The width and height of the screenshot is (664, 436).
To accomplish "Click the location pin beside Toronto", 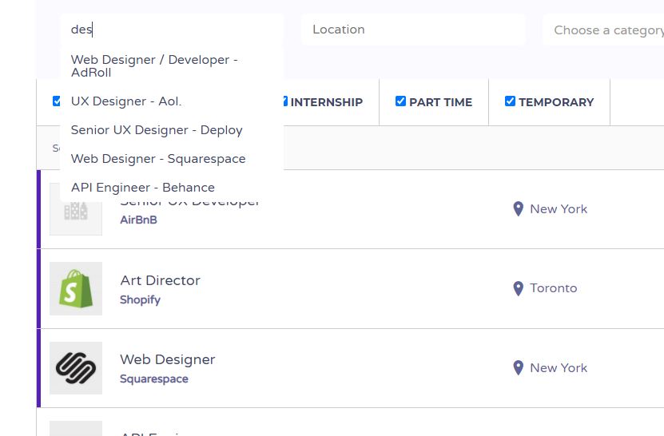I will coord(519,288).
